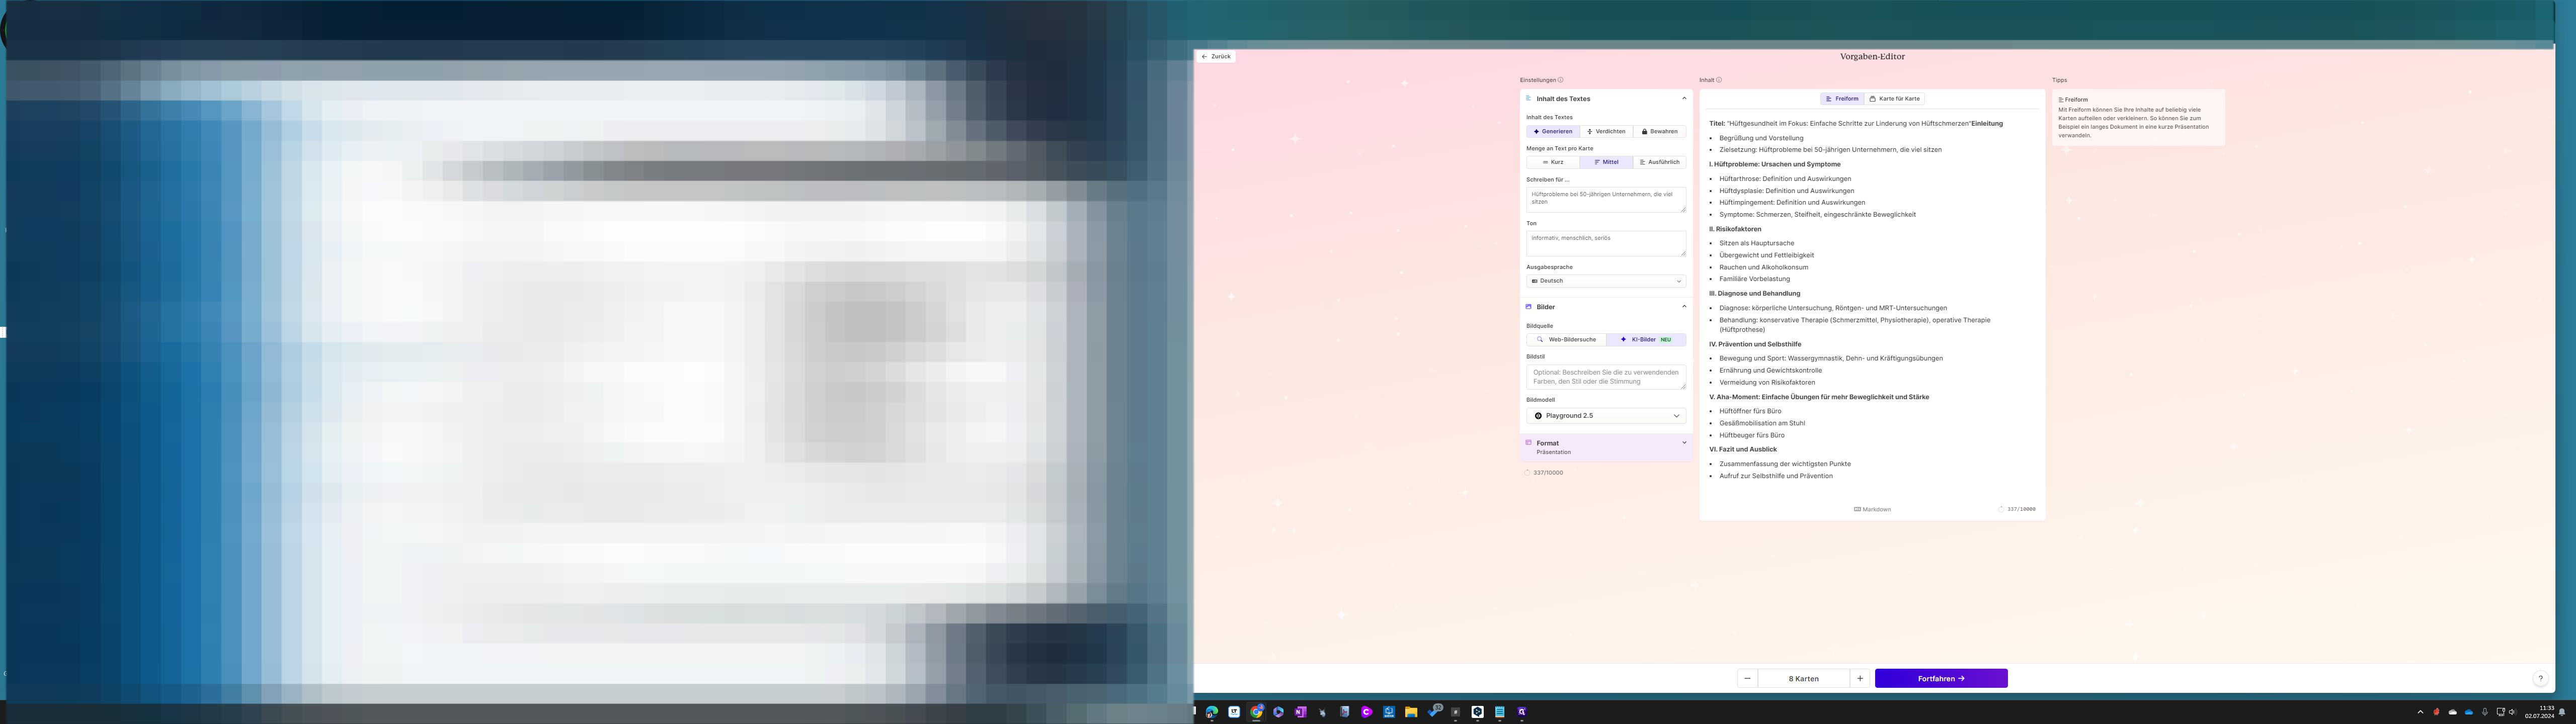Image resolution: width=2576 pixels, height=724 pixels.
Task: Click the Markdown indicator under content
Action: [1872, 509]
